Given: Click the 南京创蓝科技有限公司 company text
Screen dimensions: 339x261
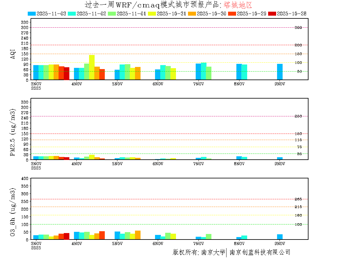Looking at the screenshot, I should tap(260, 252).
